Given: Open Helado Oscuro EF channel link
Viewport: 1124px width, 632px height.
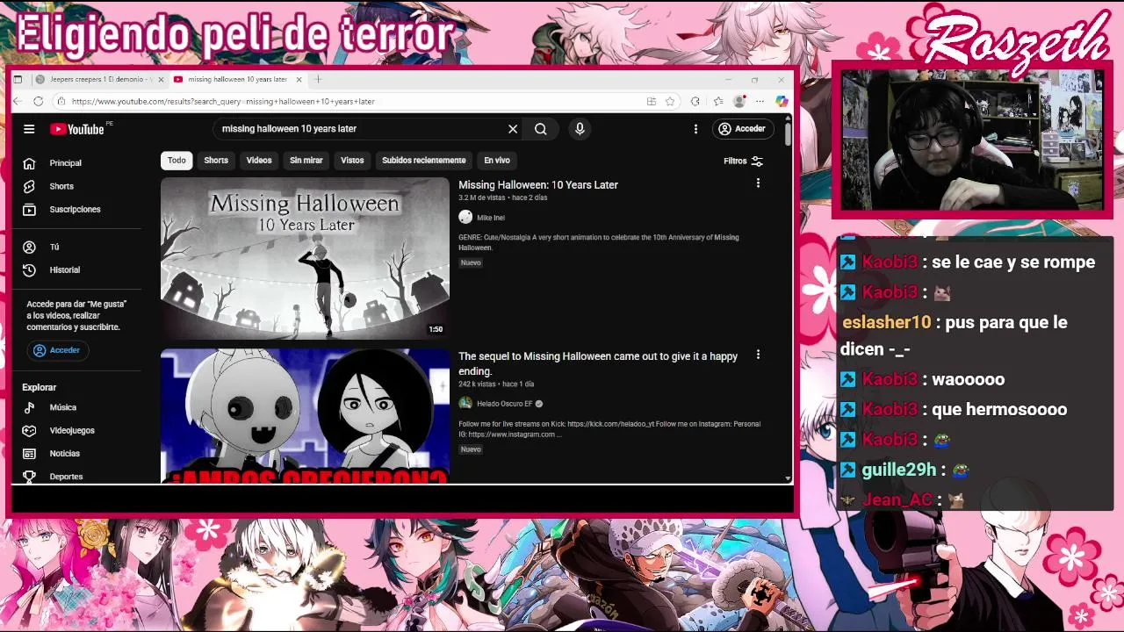Looking at the screenshot, I should (x=505, y=404).
